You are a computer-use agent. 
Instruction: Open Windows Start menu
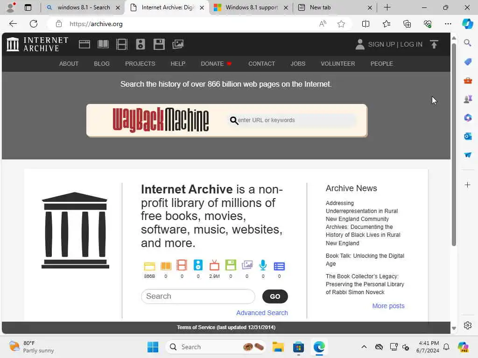(x=153, y=347)
